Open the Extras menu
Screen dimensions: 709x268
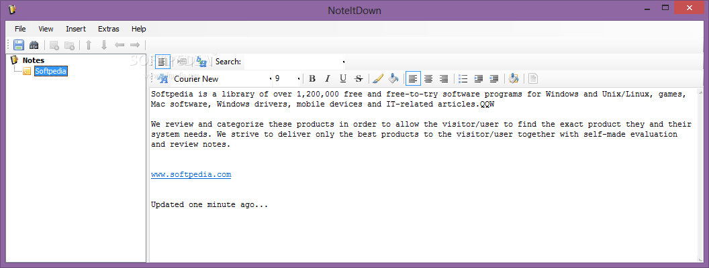[x=109, y=28]
